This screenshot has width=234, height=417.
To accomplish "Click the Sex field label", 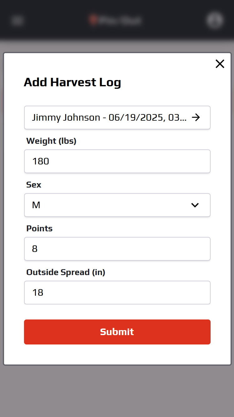I will [34, 185].
